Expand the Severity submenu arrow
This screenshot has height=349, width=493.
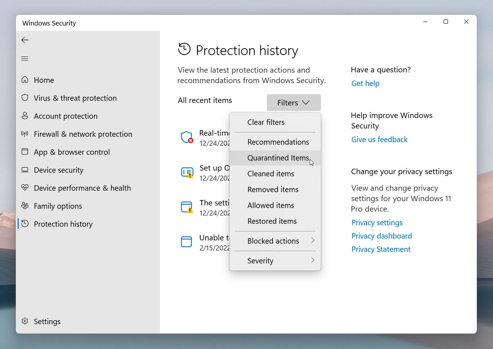point(313,260)
